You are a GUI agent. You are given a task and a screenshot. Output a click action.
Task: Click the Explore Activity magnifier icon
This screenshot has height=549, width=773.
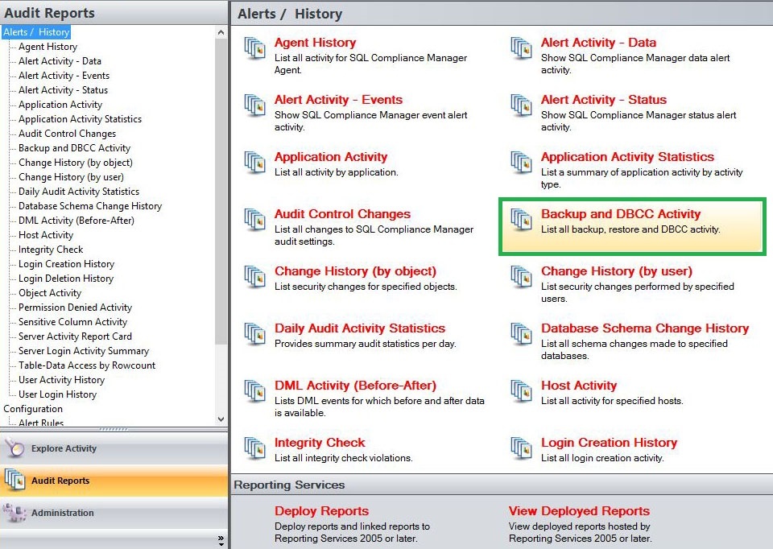click(14, 448)
